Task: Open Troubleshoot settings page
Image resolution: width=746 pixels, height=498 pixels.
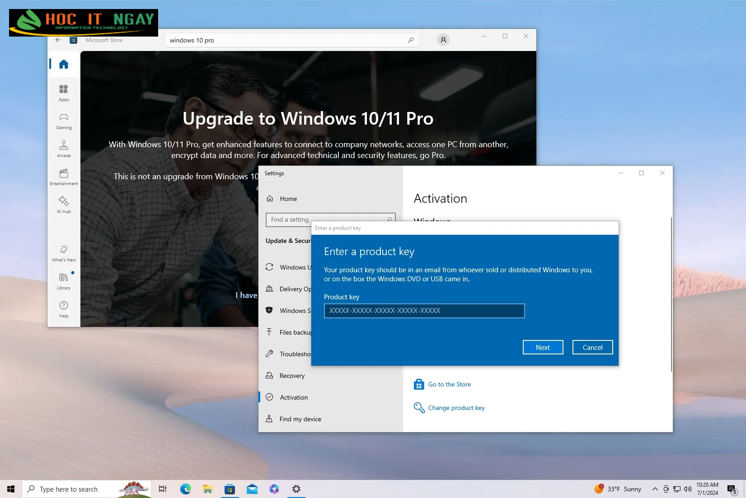Action: (x=289, y=354)
